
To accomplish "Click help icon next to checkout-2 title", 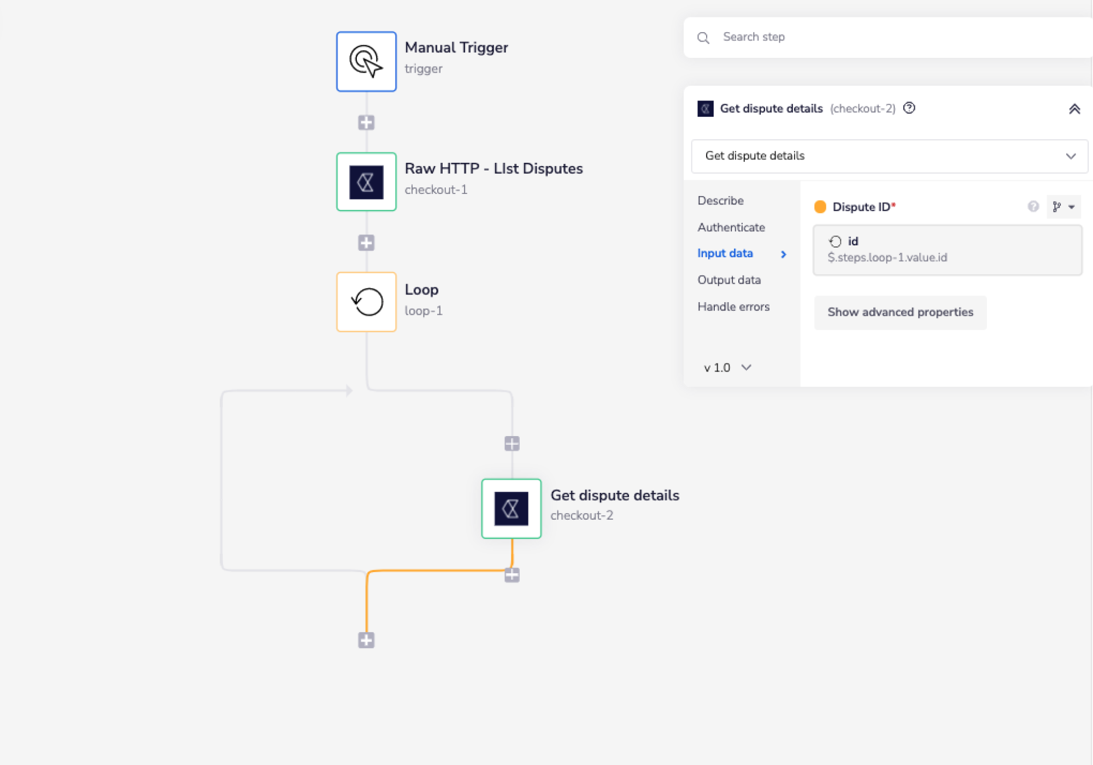I will click(x=909, y=108).
